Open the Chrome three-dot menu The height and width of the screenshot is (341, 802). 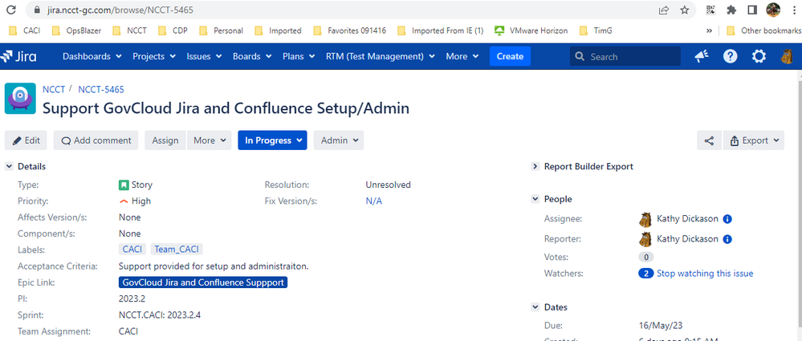coord(793,10)
